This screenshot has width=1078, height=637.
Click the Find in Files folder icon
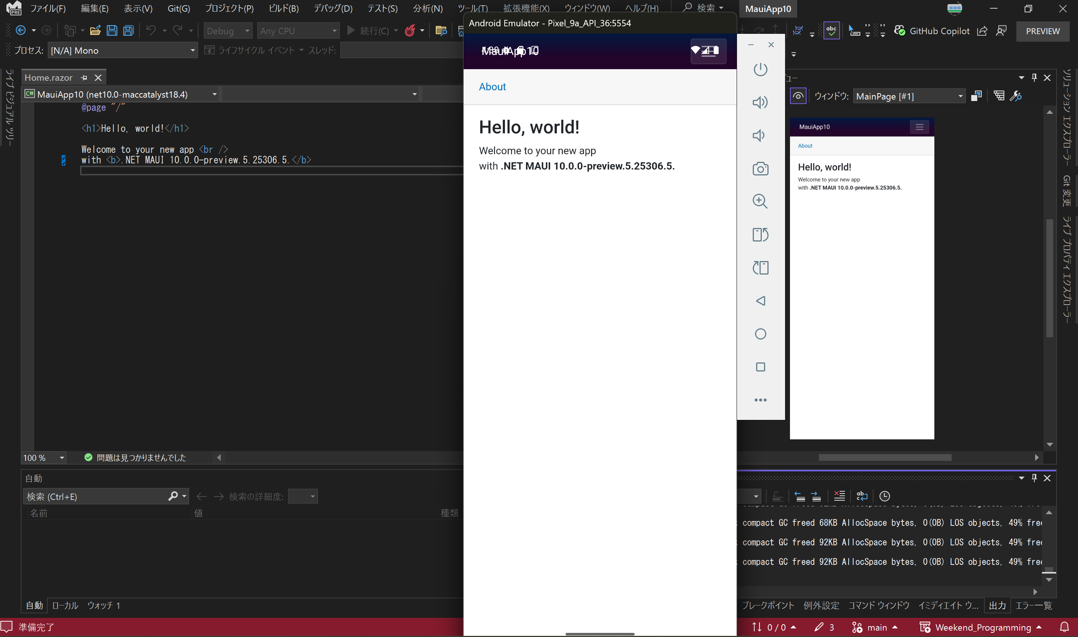coord(441,30)
